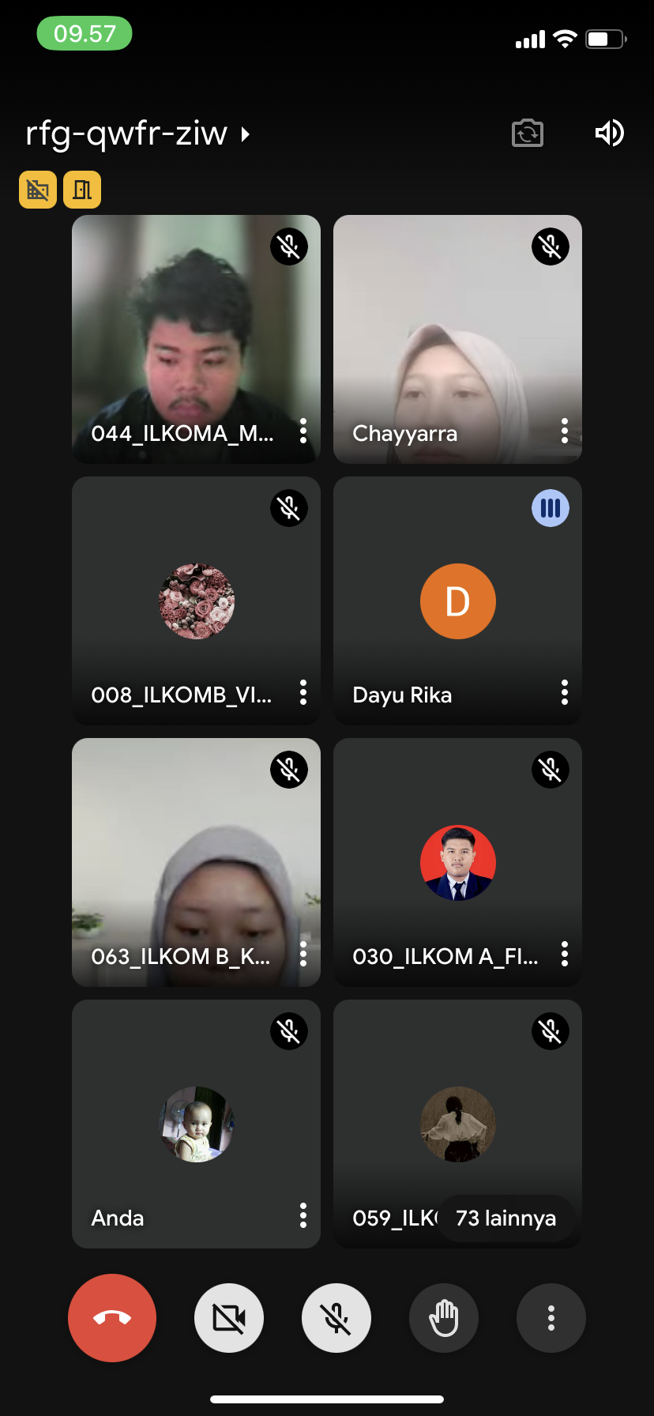Switch camera using the flip camera icon
The width and height of the screenshot is (654, 1416).
point(528,133)
